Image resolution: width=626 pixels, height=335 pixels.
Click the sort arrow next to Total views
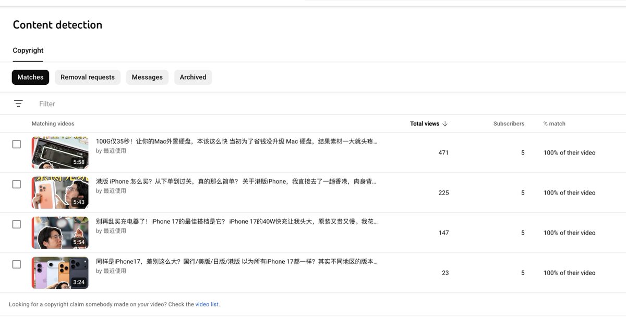tap(445, 123)
